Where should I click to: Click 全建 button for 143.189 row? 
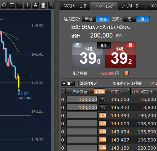point(102,148)
